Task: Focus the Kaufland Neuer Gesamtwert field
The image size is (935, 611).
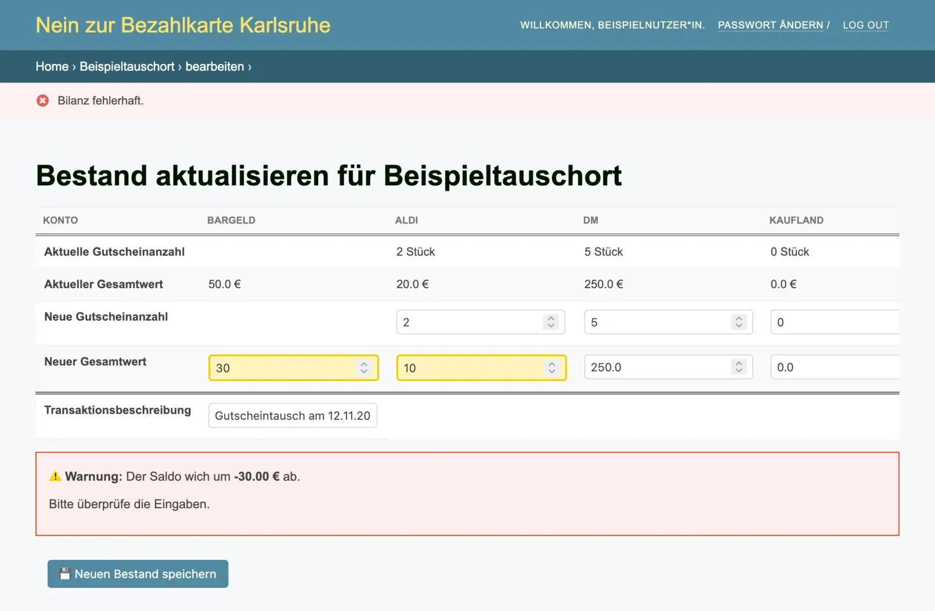Action: pos(834,367)
